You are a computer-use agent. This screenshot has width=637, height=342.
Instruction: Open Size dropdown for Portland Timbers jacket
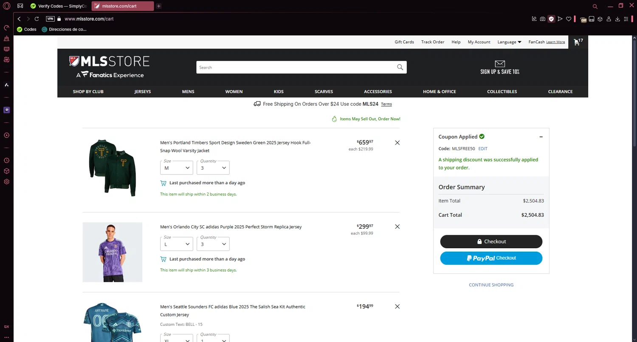177,168
